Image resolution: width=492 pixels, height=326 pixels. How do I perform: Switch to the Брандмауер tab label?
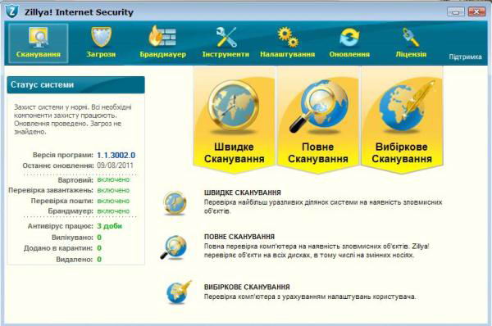(163, 54)
